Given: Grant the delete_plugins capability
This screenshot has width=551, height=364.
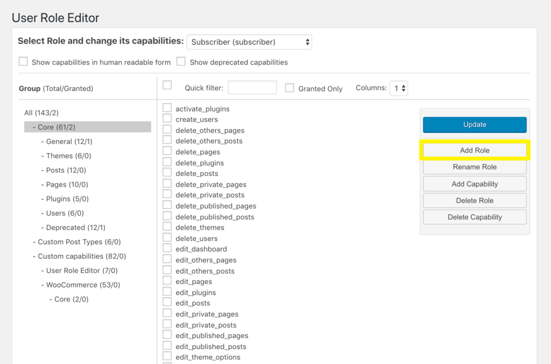Looking at the screenshot, I should (x=167, y=162).
